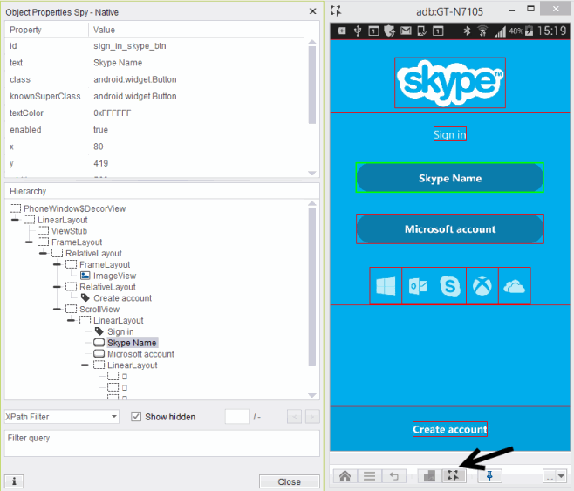Screen dimensions: 574x491
Task: Click the info icon at bottom left
Action: (x=14, y=481)
